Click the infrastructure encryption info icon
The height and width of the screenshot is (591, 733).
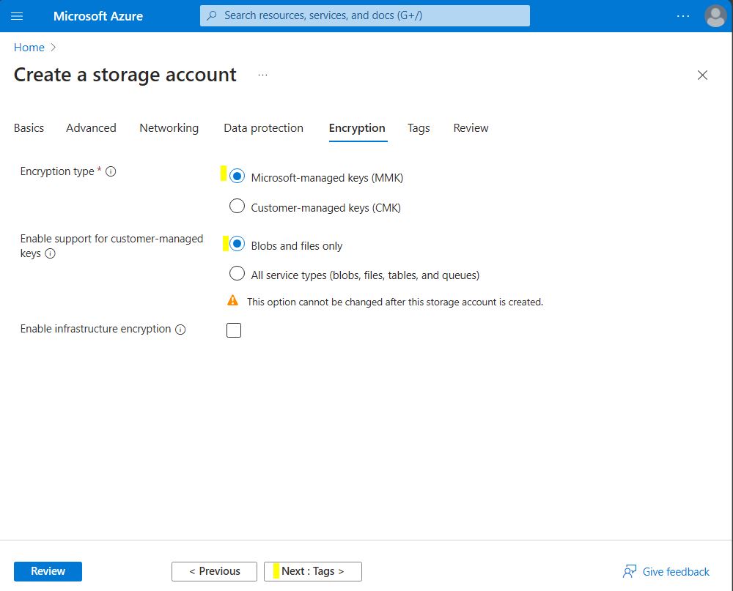[x=180, y=330]
